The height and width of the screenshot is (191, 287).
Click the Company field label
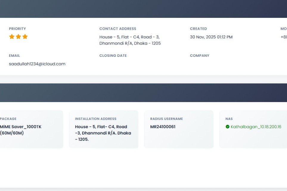tap(199, 56)
